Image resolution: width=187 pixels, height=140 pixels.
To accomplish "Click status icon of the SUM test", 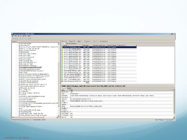I will (x=62, y=71).
